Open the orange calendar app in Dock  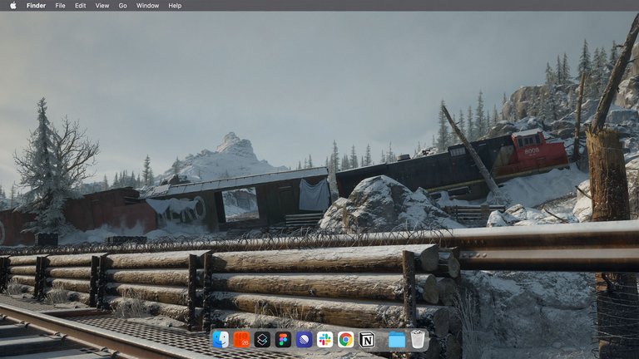tap(241, 339)
